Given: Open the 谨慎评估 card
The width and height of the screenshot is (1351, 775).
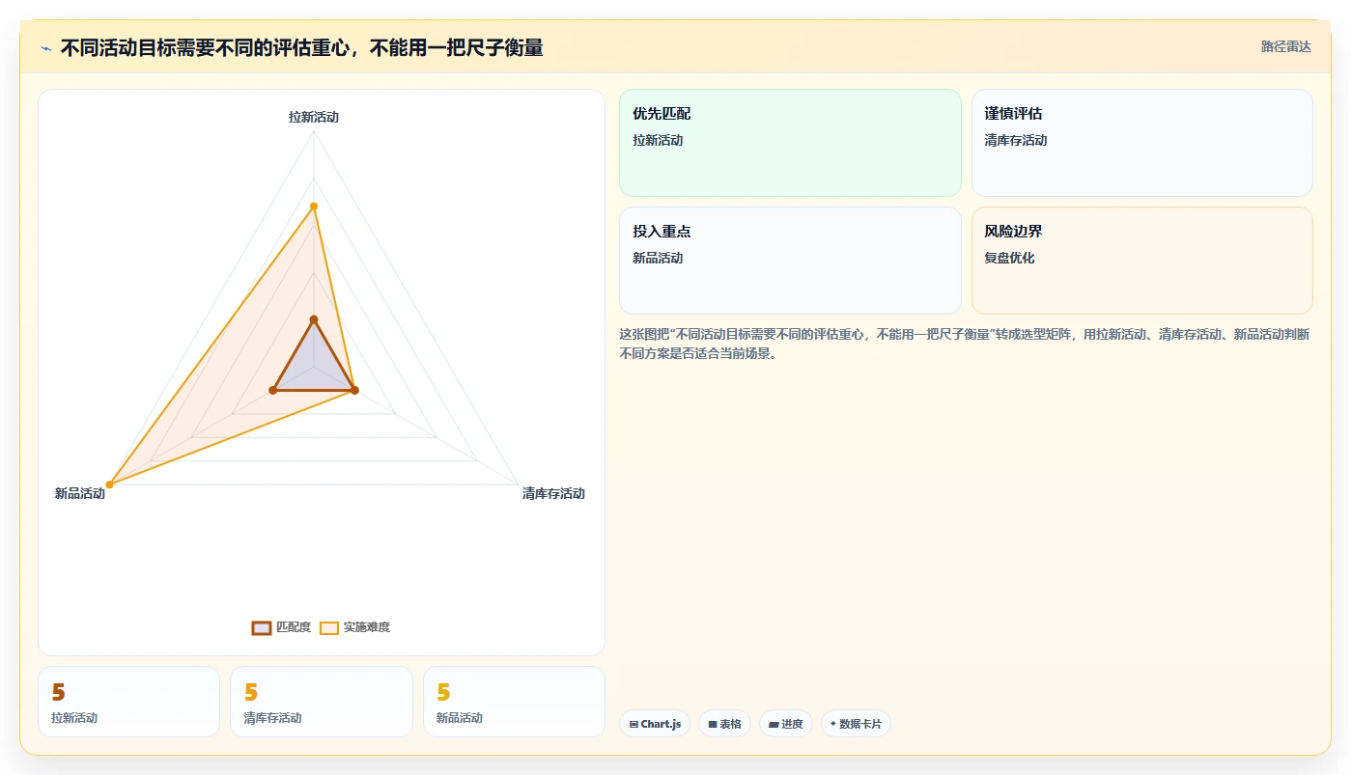Looking at the screenshot, I should click(1141, 143).
